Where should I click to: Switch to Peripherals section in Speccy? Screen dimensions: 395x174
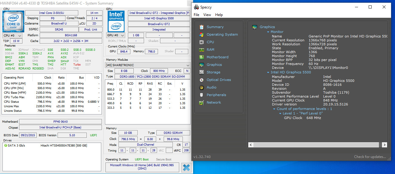[x=216, y=95]
